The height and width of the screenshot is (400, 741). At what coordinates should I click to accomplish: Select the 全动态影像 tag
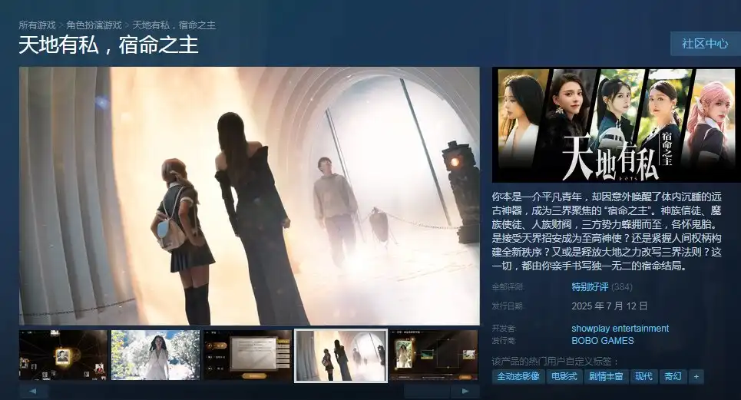[x=518, y=376]
